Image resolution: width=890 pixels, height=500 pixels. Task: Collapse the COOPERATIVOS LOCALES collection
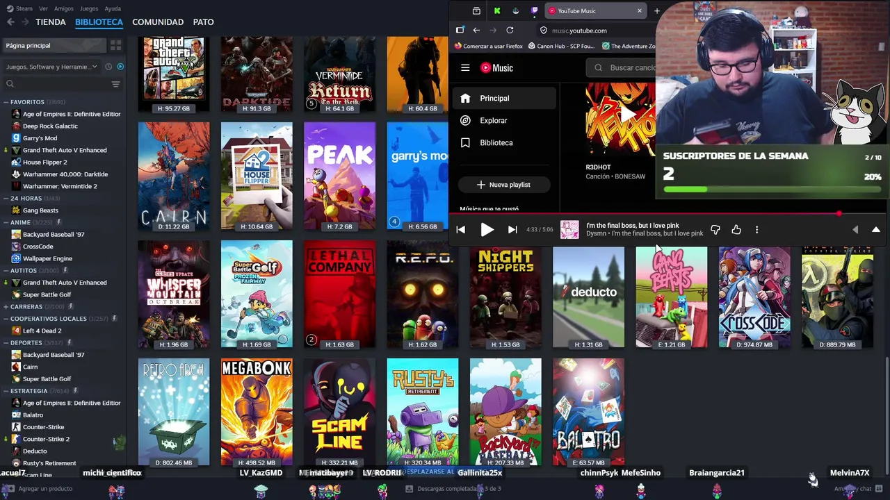[x=6, y=319]
